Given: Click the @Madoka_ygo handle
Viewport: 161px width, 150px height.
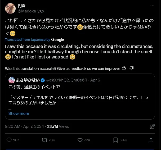Looking at the screenshot, I should [x=31, y=11].
